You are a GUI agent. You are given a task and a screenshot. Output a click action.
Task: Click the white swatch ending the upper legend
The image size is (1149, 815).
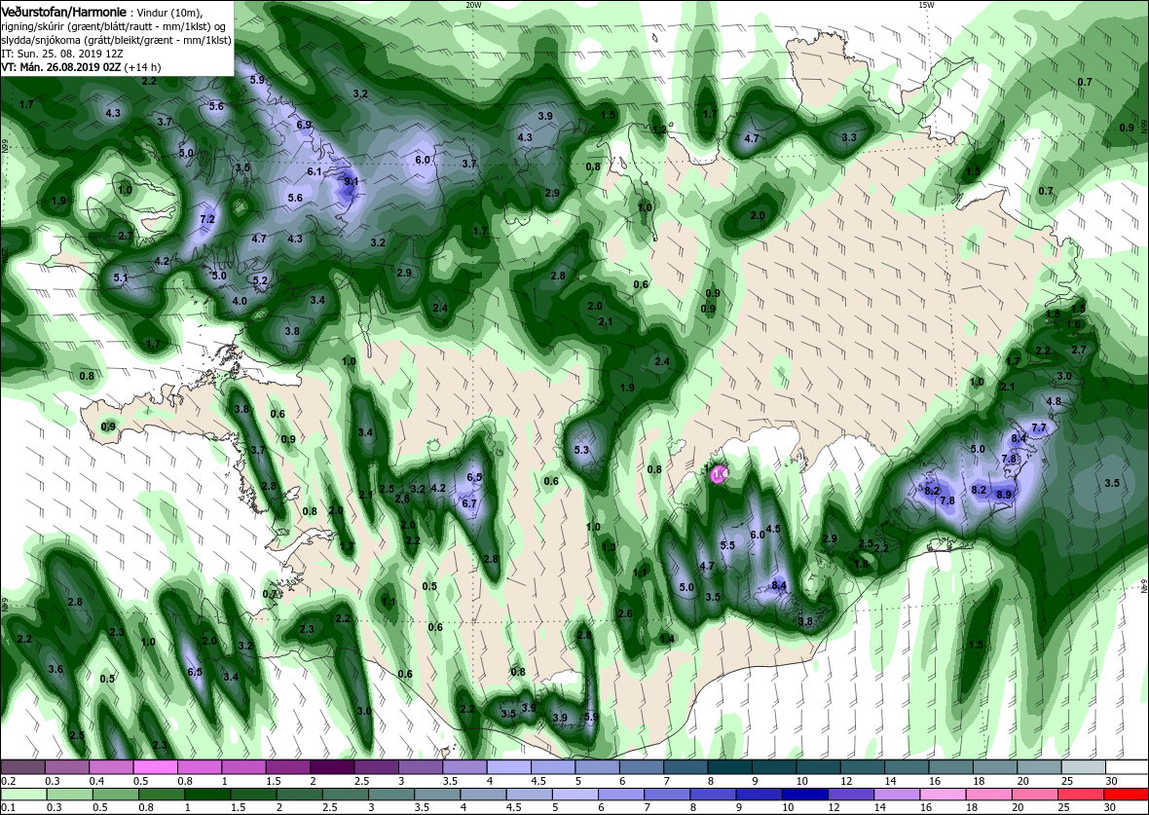point(1127,766)
